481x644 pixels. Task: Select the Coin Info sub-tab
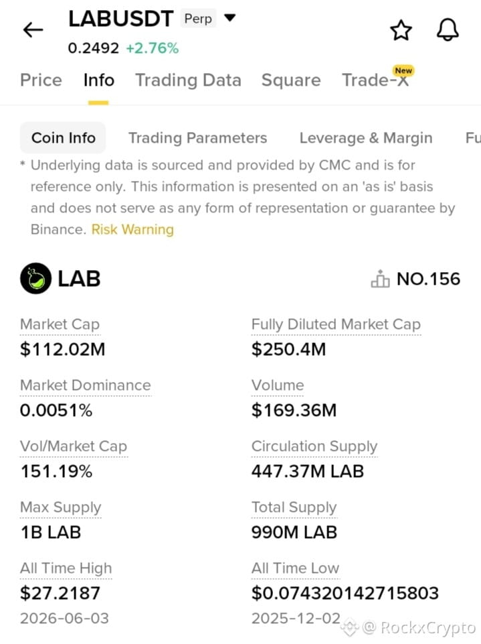tap(63, 137)
